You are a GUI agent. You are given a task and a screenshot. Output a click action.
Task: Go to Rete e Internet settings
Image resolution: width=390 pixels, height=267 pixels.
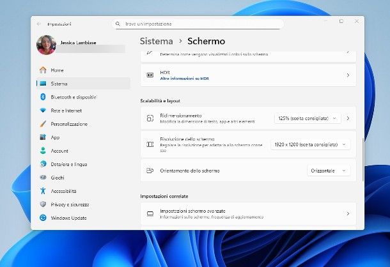tap(83, 111)
